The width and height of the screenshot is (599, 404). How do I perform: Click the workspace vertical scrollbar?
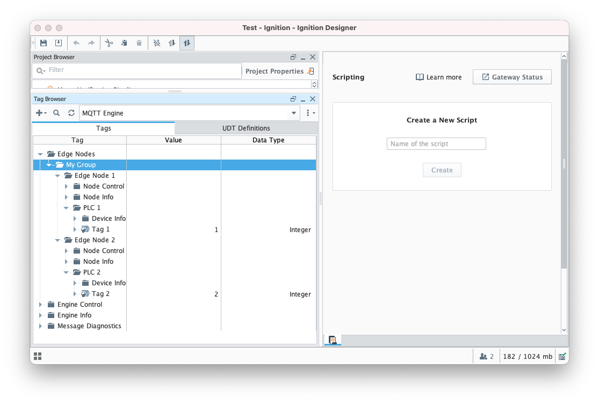[564, 164]
